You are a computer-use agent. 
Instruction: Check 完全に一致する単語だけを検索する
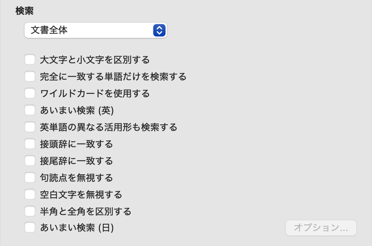[29, 76]
